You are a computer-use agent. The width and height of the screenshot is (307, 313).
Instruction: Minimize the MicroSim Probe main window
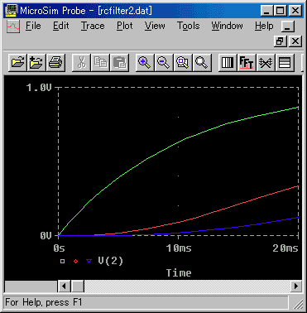(x=266, y=11)
